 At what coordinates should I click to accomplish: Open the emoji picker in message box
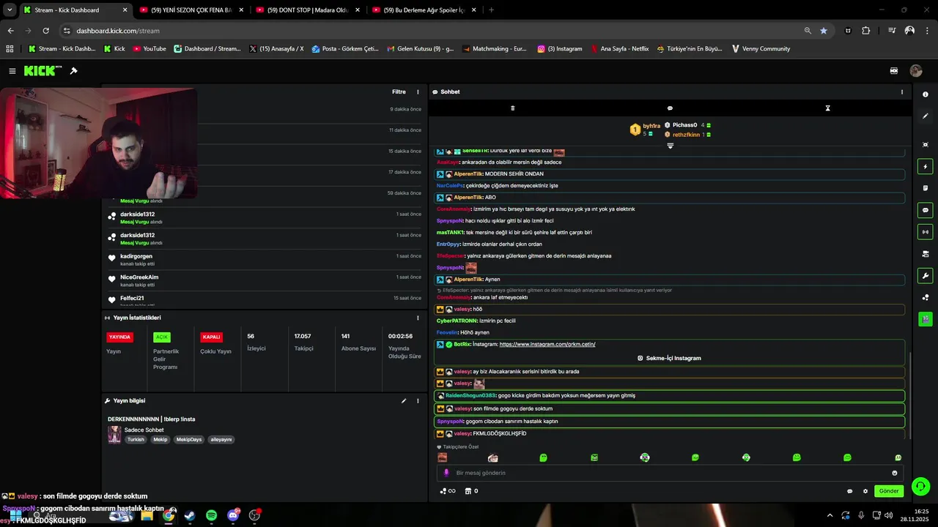[895, 473]
